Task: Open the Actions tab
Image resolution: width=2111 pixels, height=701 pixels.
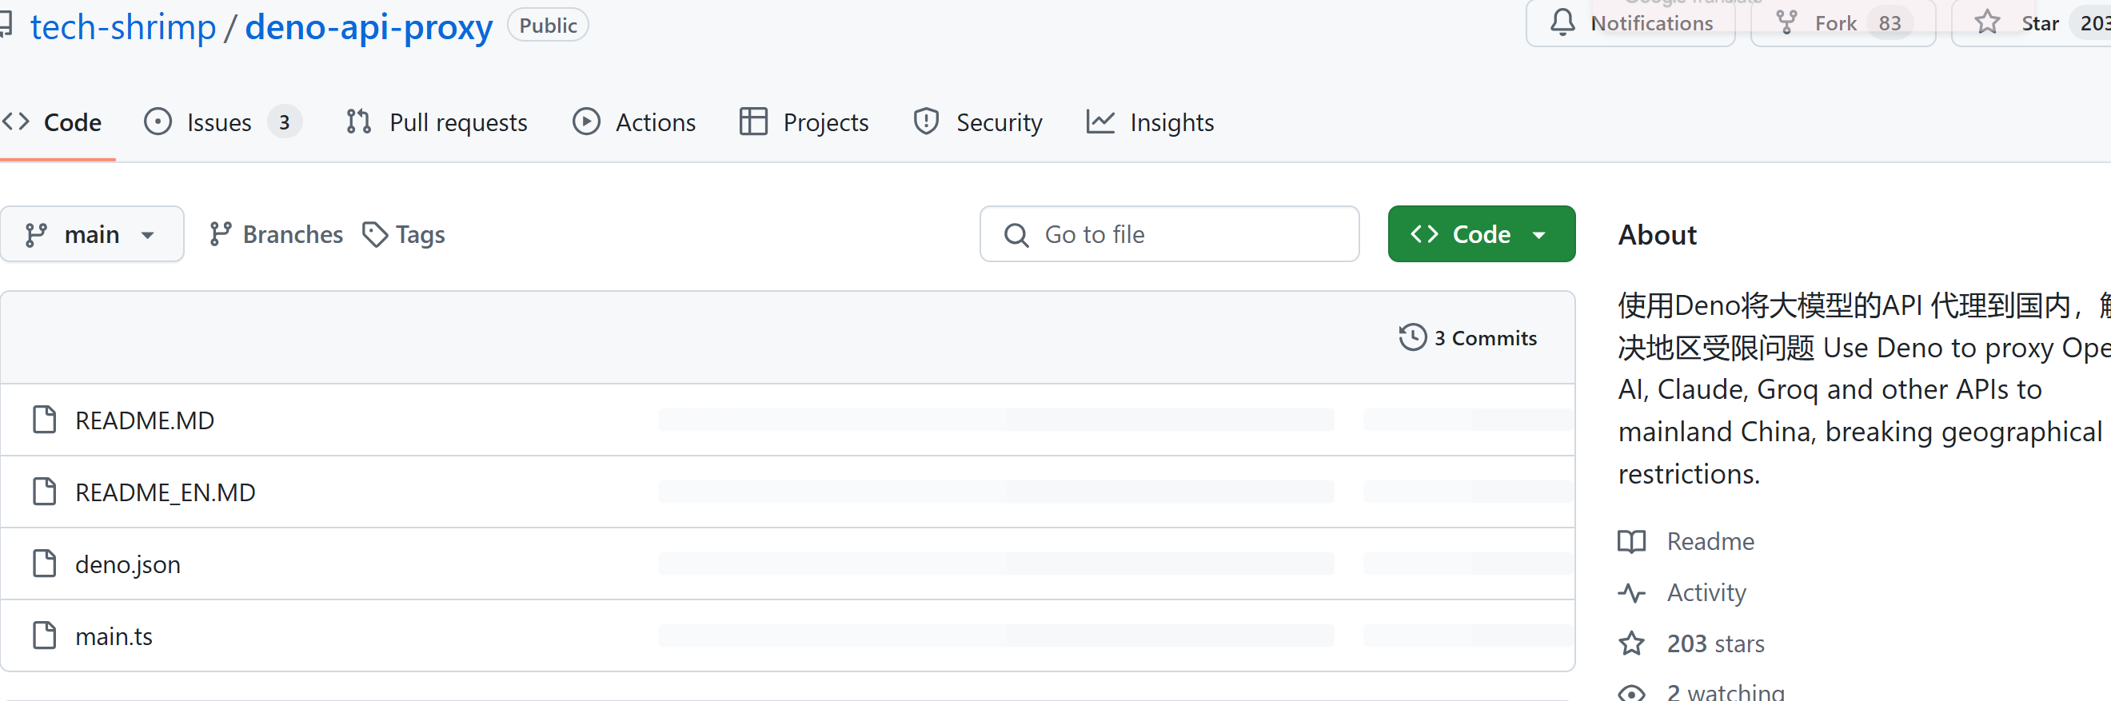Action: 655,123
